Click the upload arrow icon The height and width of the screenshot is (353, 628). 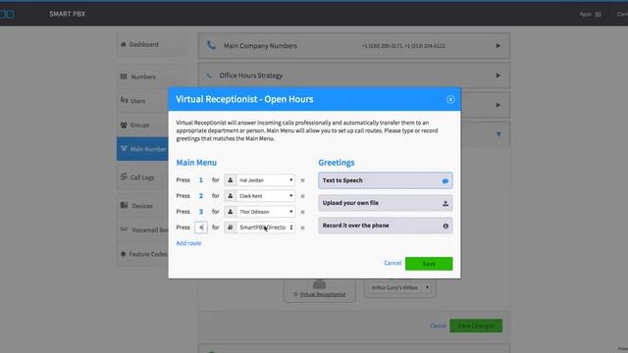(445, 204)
